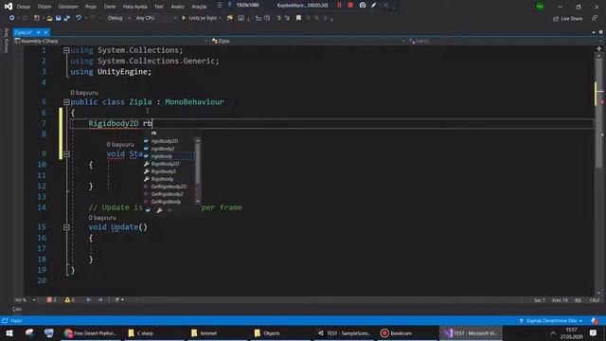This screenshot has width=606, height=341.
Task: Click the IntelliSense list scrollbar
Action: point(198,170)
